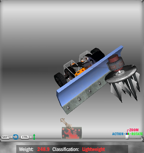Click the 248.9 weight value

(x=43, y=149)
